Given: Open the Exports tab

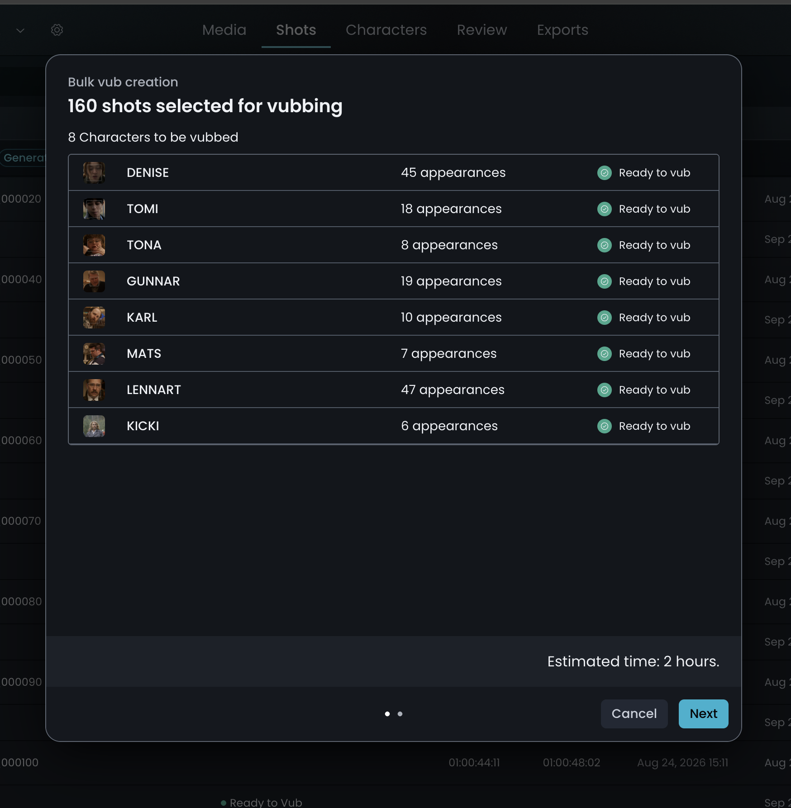Looking at the screenshot, I should tap(562, 30).
